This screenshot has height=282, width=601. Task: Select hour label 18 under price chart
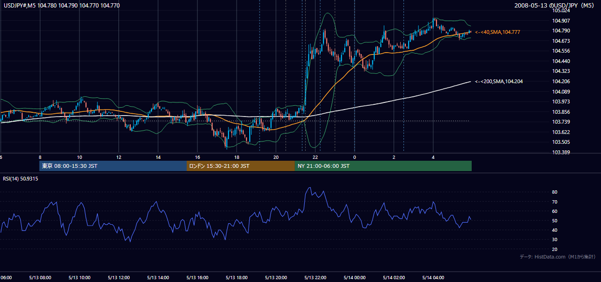coord(237,157)
